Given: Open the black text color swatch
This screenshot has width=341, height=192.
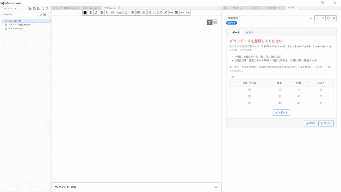Looking at the screenshot, I should pos(85,13).
